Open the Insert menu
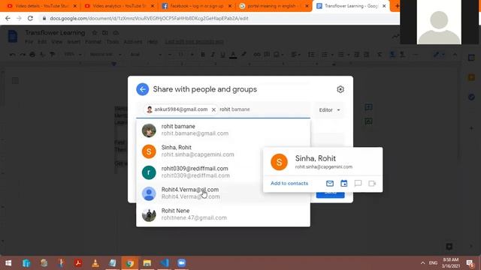The image size is (481, 270). [x=74, y=42]
